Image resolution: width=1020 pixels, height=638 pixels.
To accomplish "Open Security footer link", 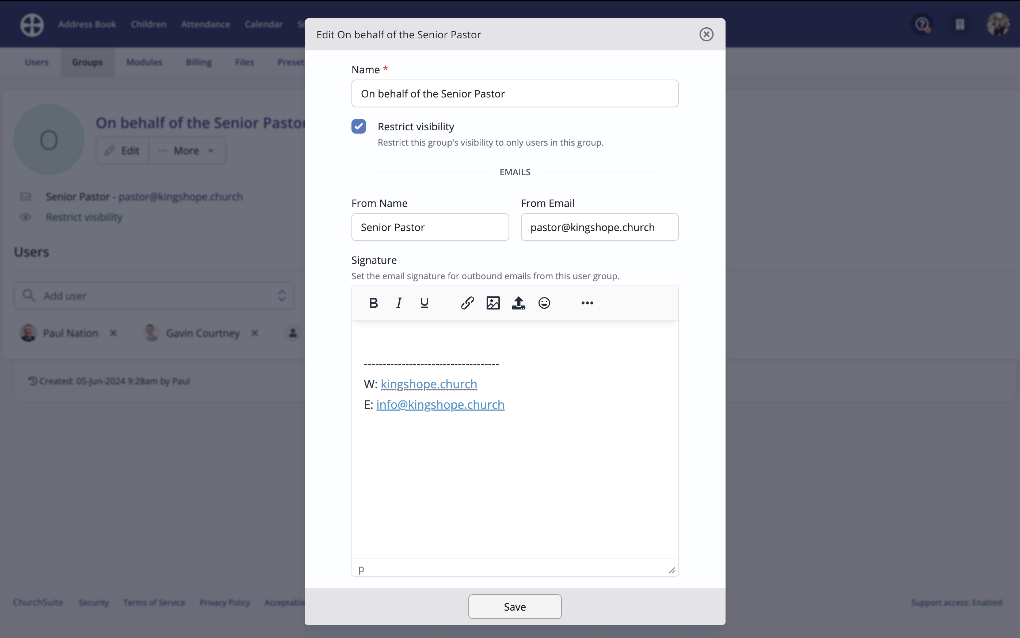I will tap(94, 602).
